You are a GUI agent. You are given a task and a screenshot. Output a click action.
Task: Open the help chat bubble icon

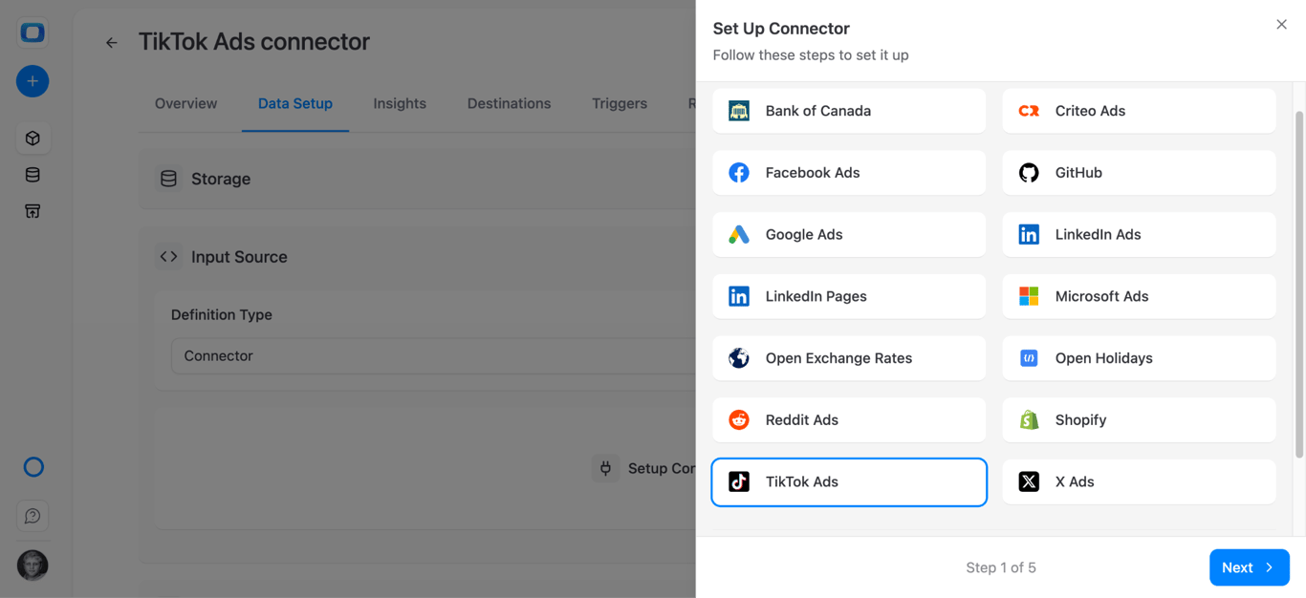tap(33, 516)
